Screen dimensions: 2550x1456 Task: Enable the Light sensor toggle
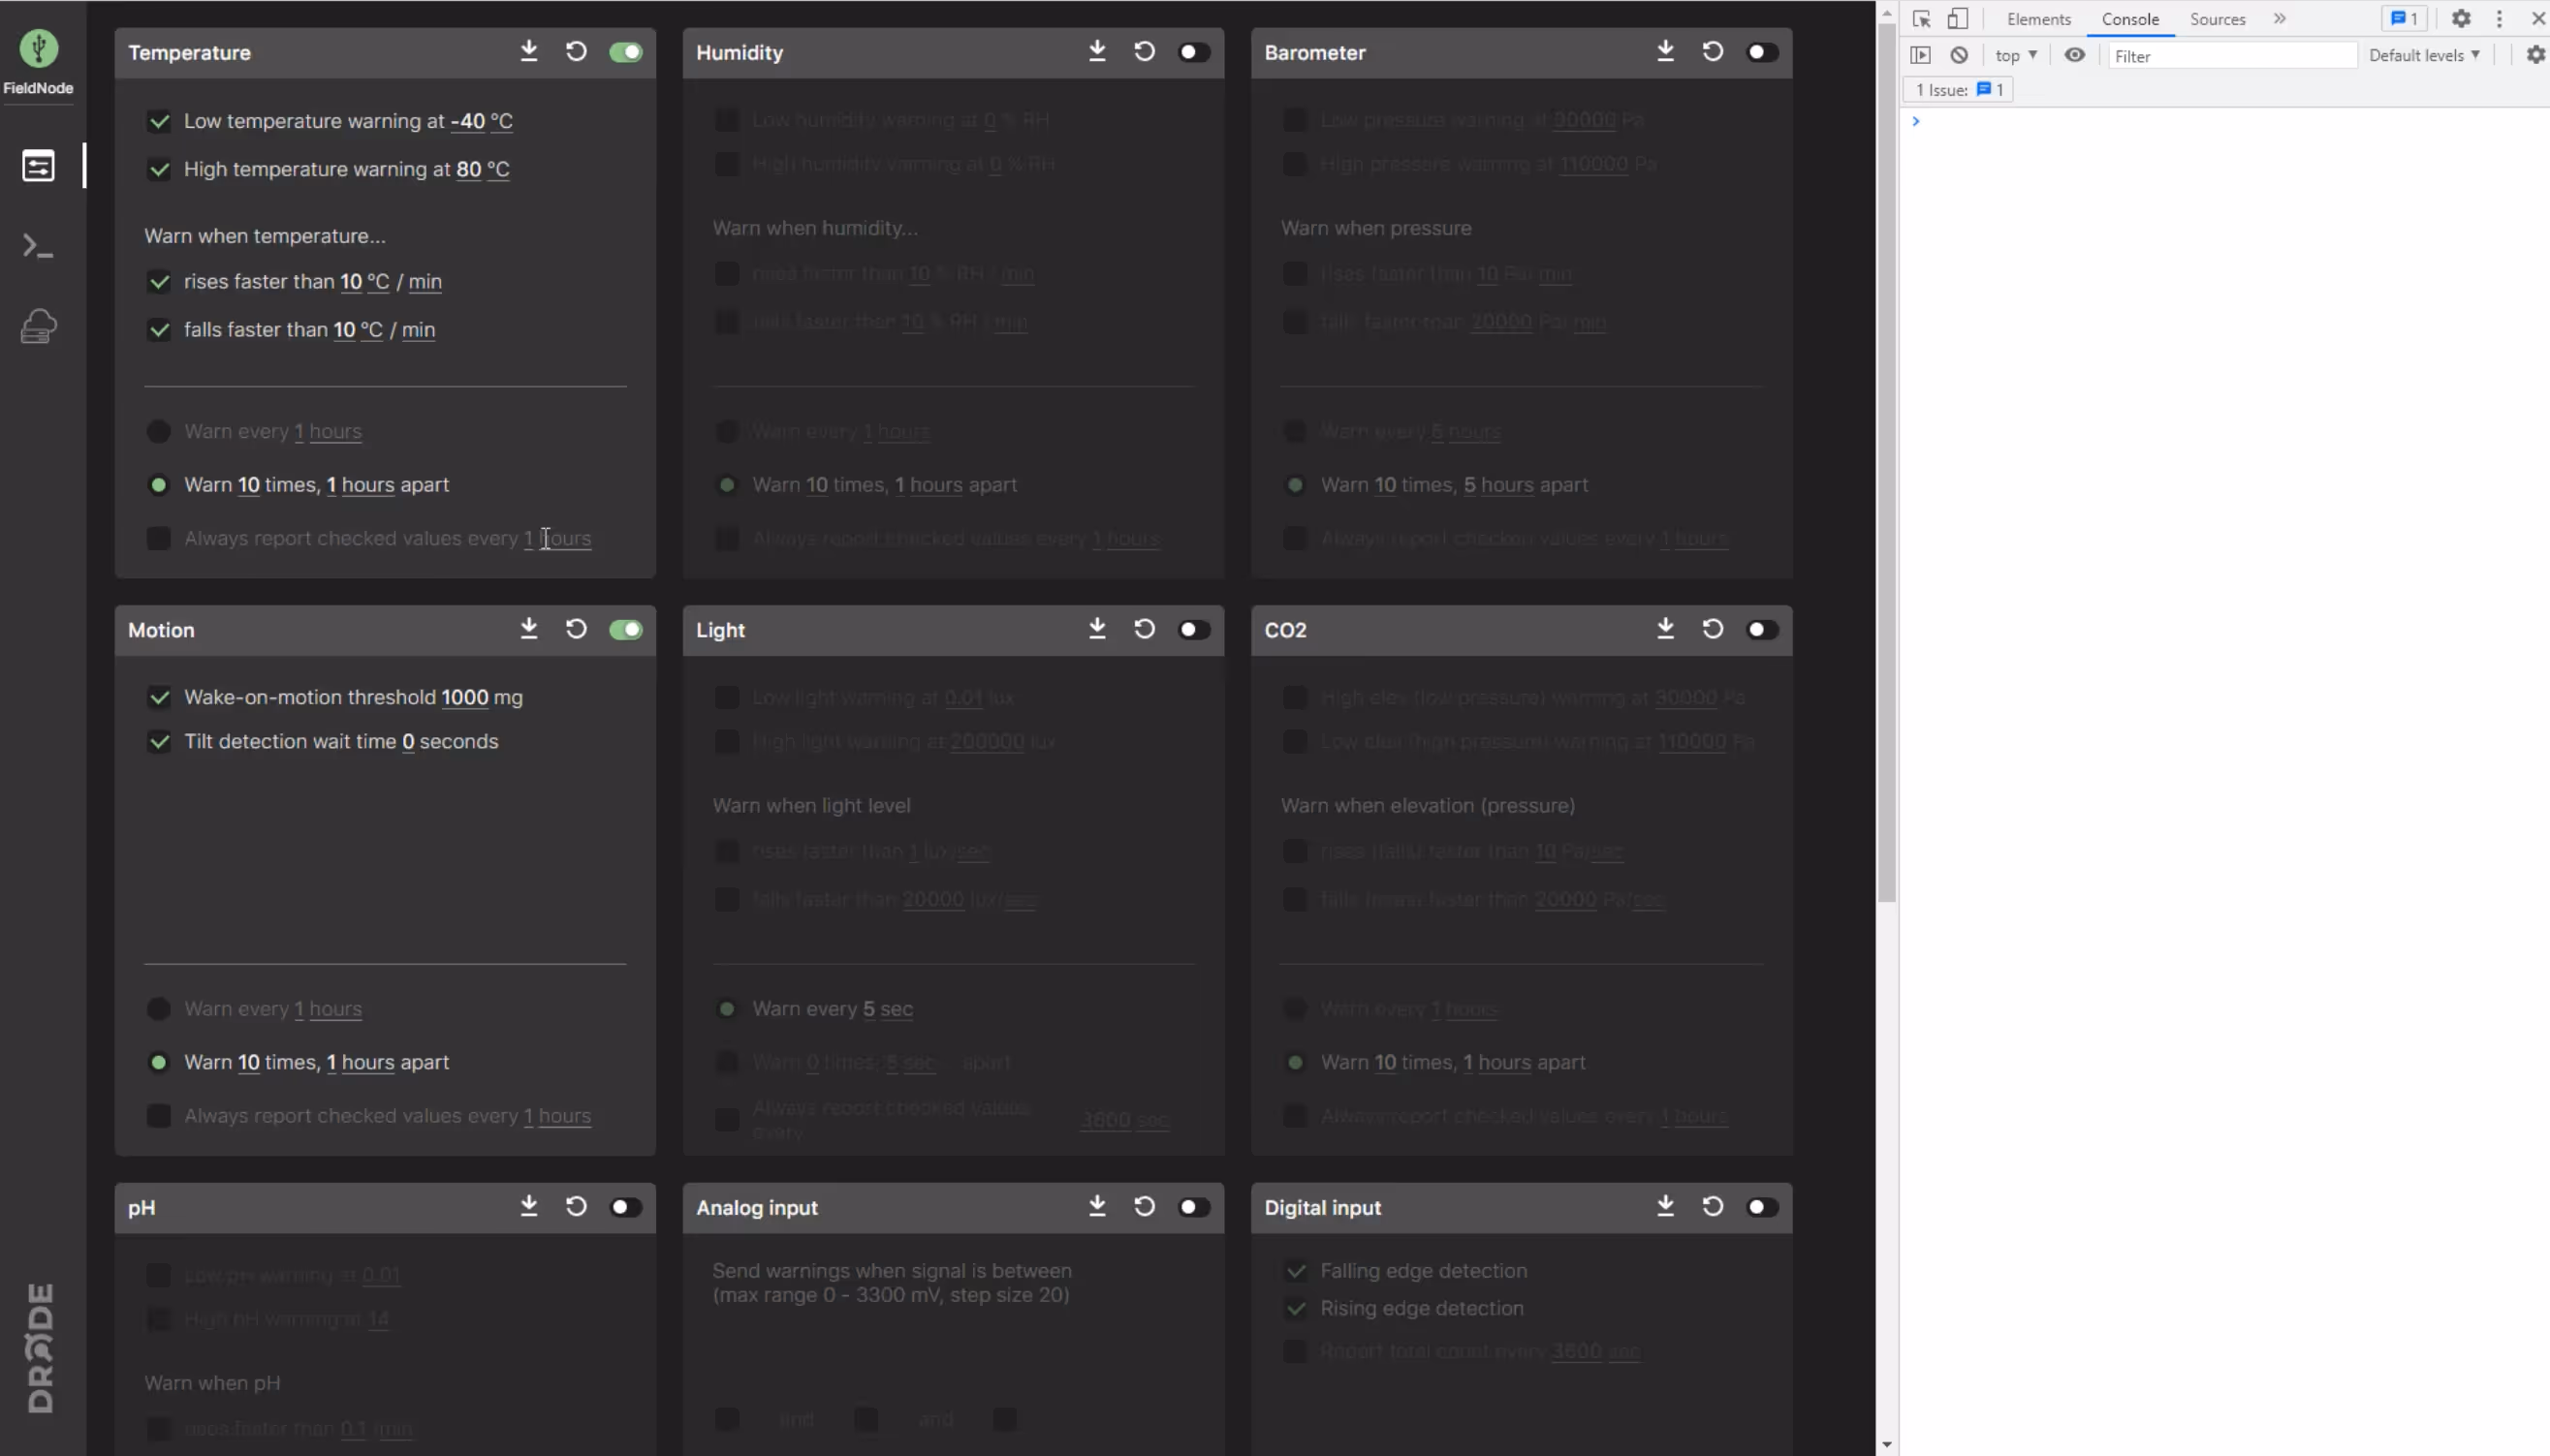[1194, 629]
